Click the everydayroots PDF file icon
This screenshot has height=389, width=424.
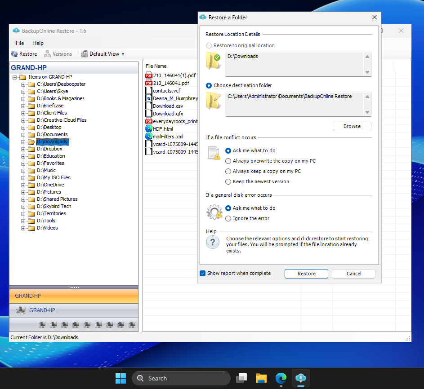[149, 121]
